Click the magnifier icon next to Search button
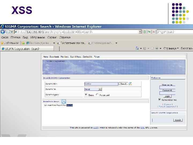Screen dimensions: 193x145 [x=130, y=84]
